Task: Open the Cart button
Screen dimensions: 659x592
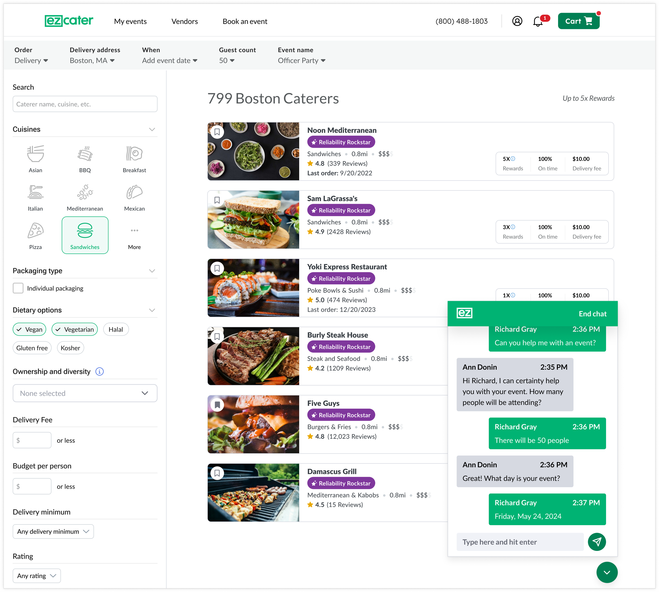Action: tap(578, 22)
